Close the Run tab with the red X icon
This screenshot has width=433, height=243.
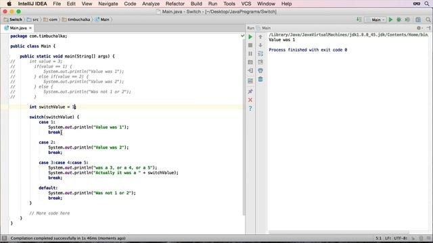point(250,100)
